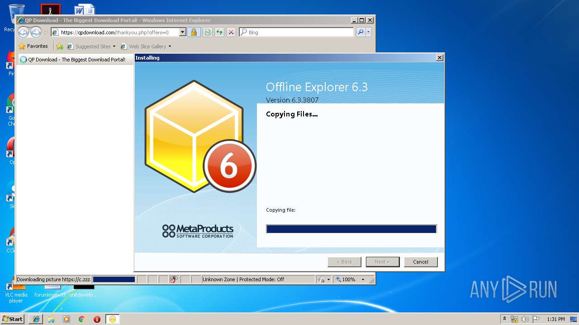Launch Opera from taskbar

tap(97, 319)
